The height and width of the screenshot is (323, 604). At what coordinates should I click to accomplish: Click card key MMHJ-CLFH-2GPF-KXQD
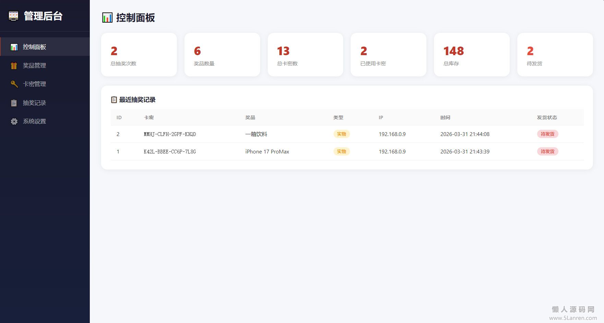pyautogui.click(x=170, y=134)
